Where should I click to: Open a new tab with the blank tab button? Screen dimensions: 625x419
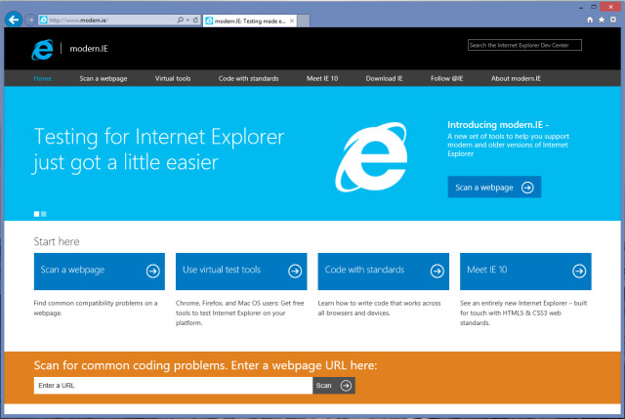tap(304, 21)
